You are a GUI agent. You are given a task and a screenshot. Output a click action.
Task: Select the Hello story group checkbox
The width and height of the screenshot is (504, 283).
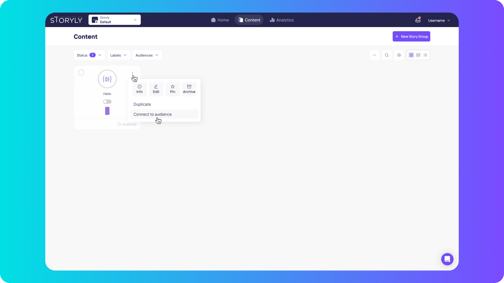pyautogui.click(x=81, y=72)
